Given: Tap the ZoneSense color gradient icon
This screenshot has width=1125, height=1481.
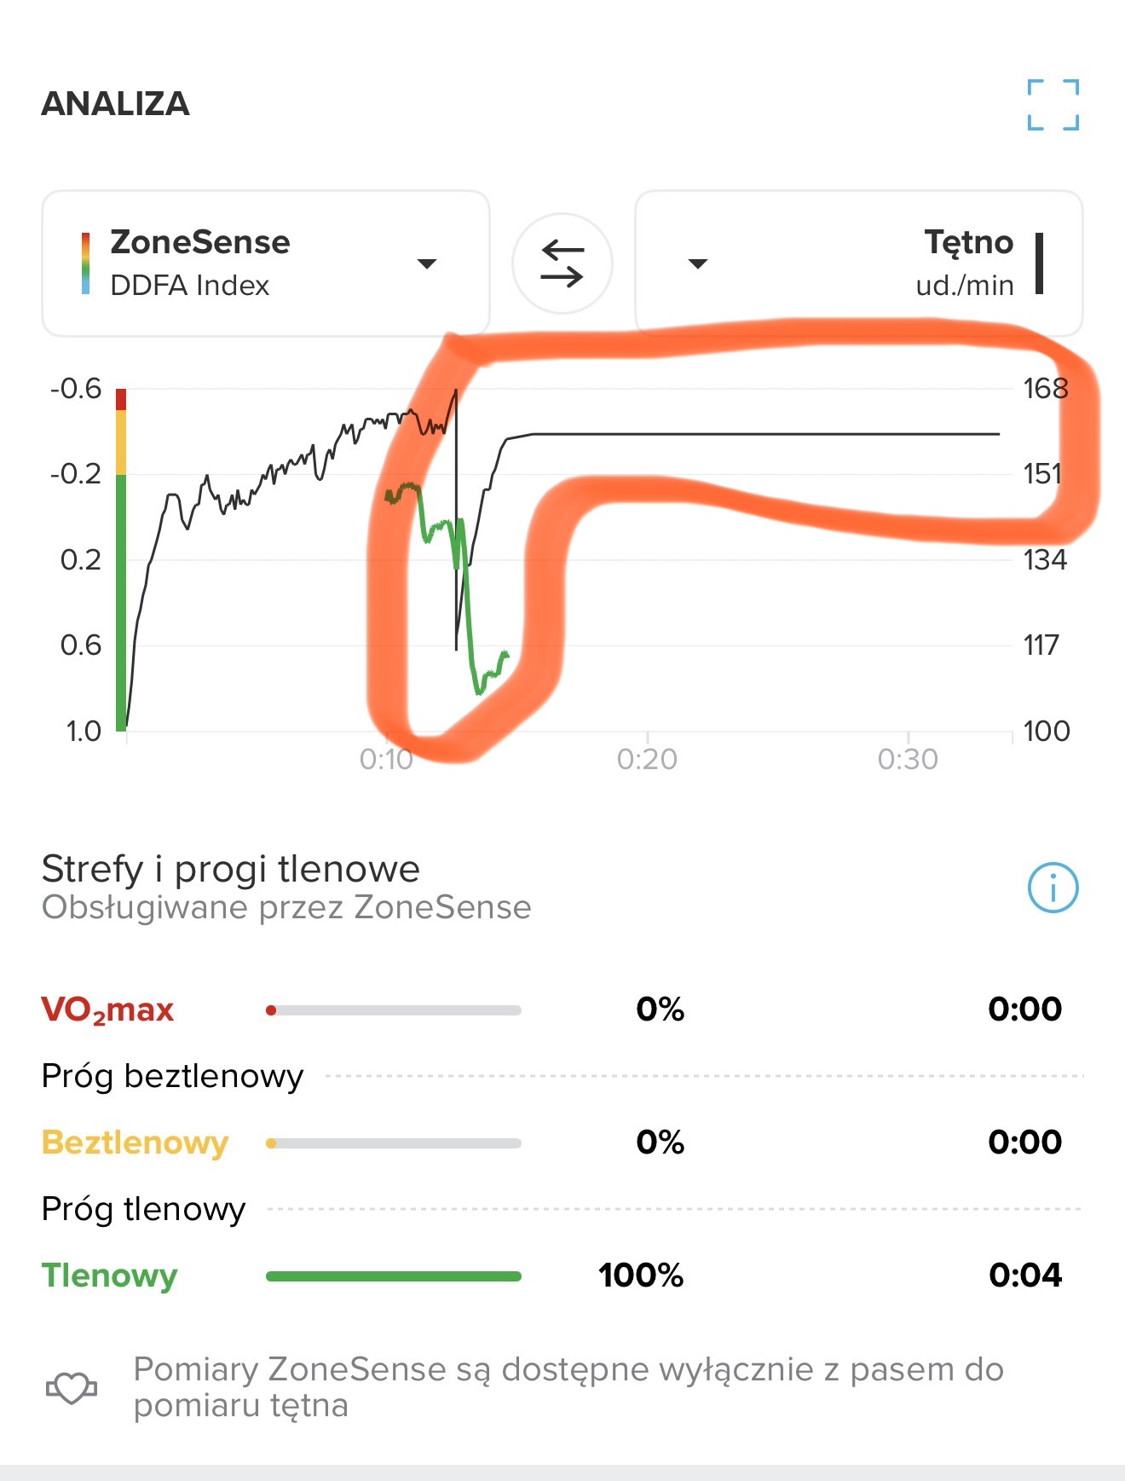Looking at the screenshot, I should 85,263.
